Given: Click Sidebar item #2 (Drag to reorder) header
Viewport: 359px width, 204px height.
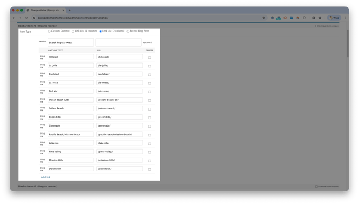Looking at the screenshot, I should [38, 187].
